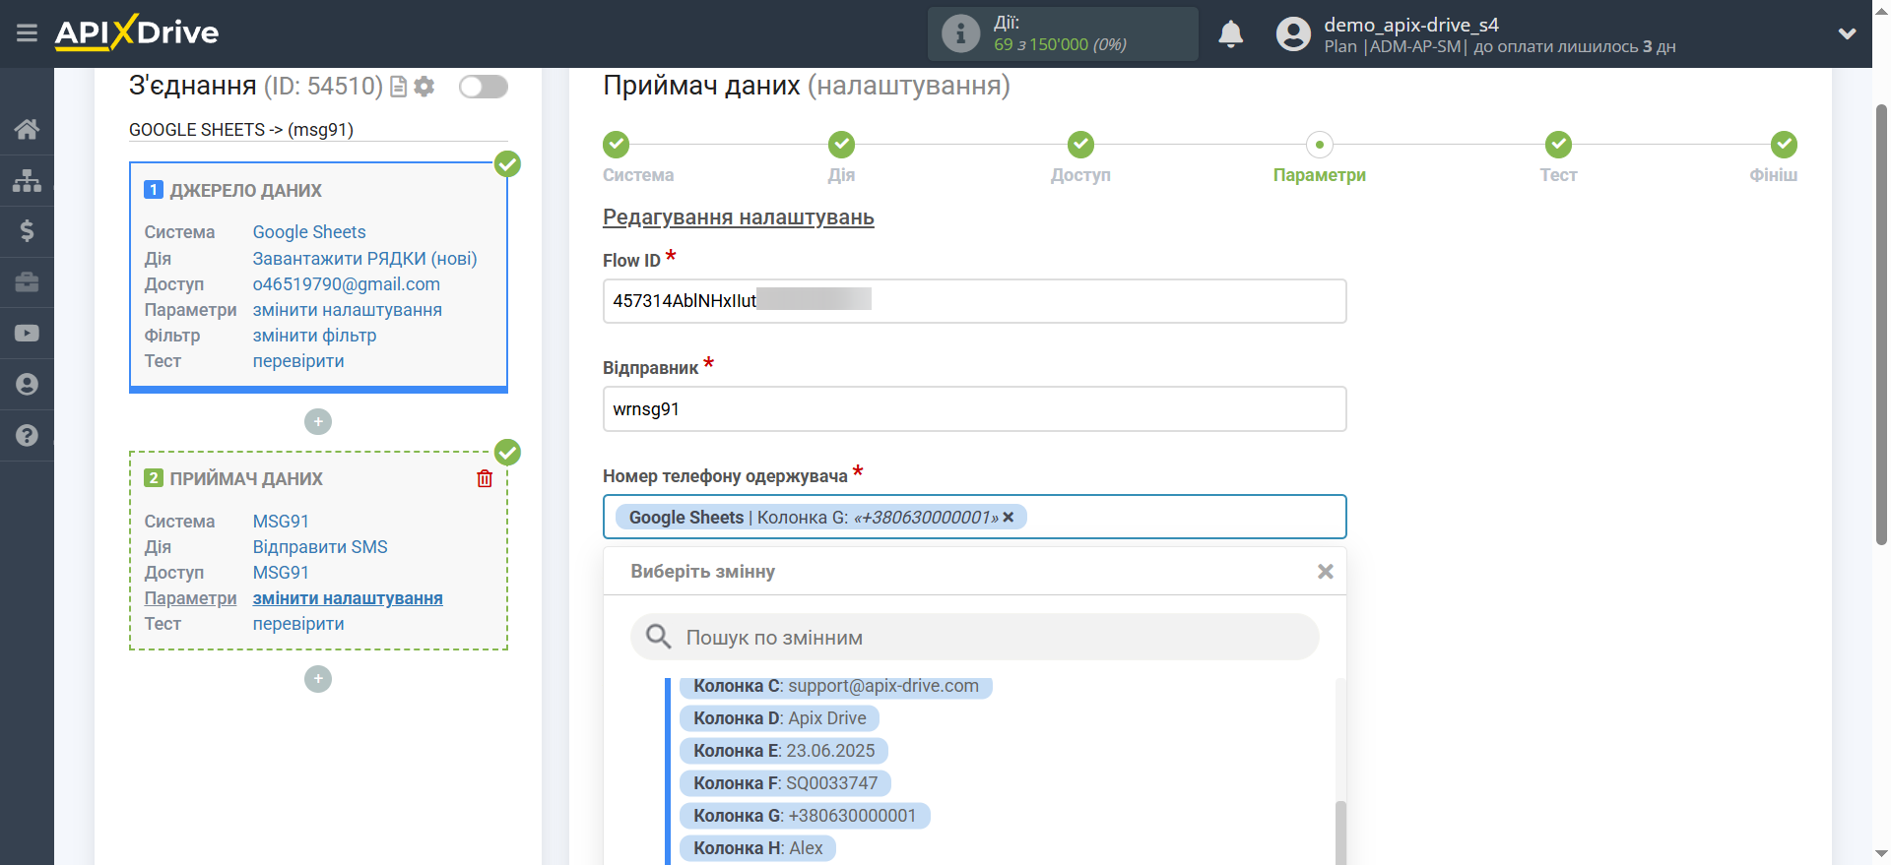
Task: Focus the Відправник input field
Action: pos(974,409)
